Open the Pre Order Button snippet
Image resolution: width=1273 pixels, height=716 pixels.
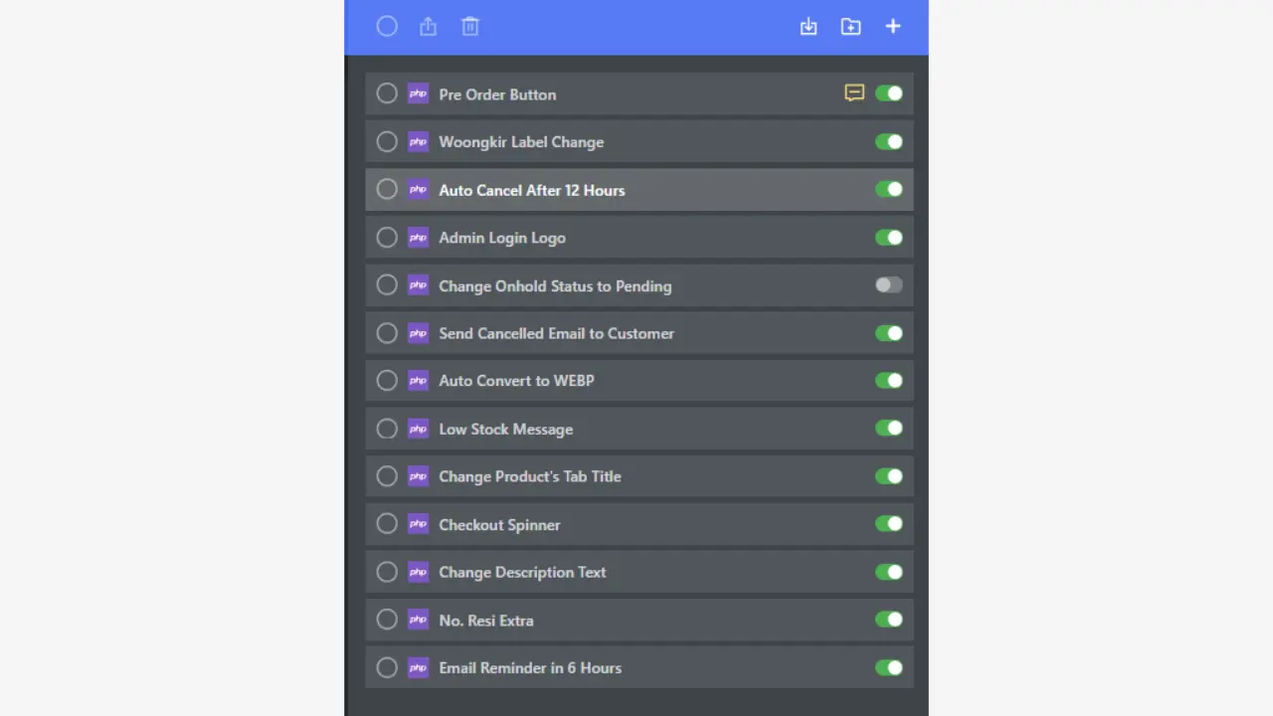[497, 94]
